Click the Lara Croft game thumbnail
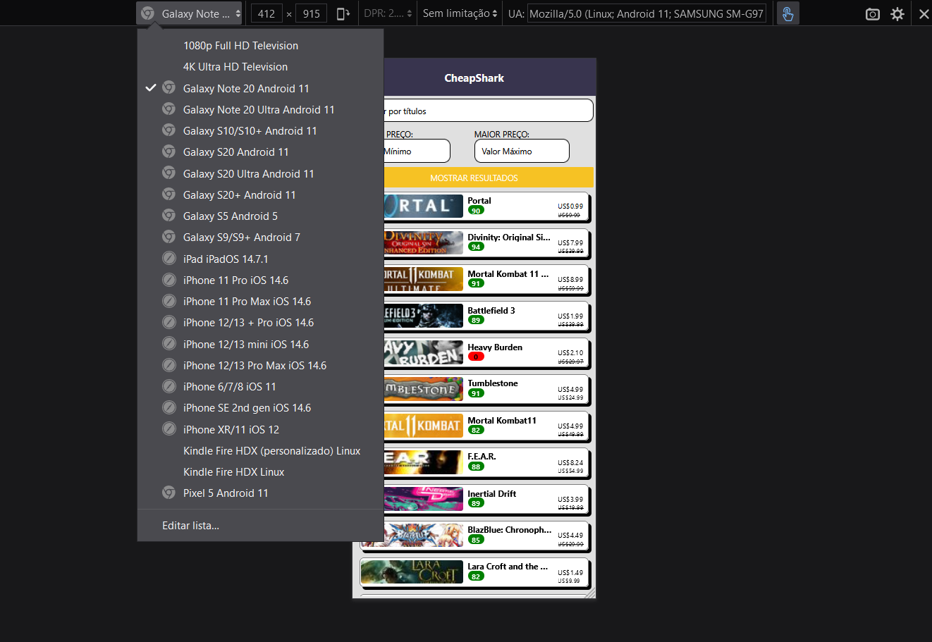The height and width of the screenshot is (642, 932). 412,572
